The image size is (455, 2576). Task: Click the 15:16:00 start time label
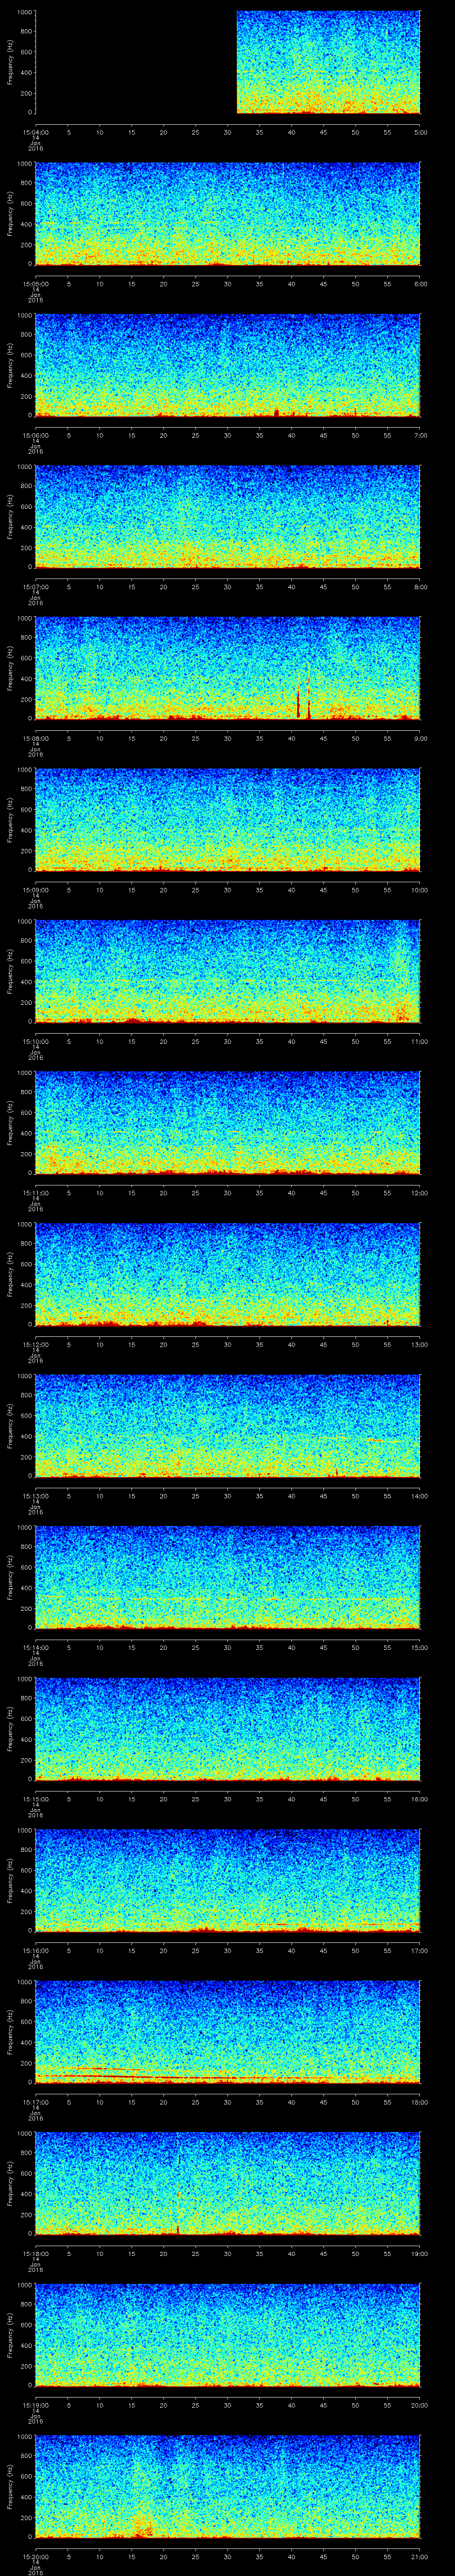click(35, 1950)
